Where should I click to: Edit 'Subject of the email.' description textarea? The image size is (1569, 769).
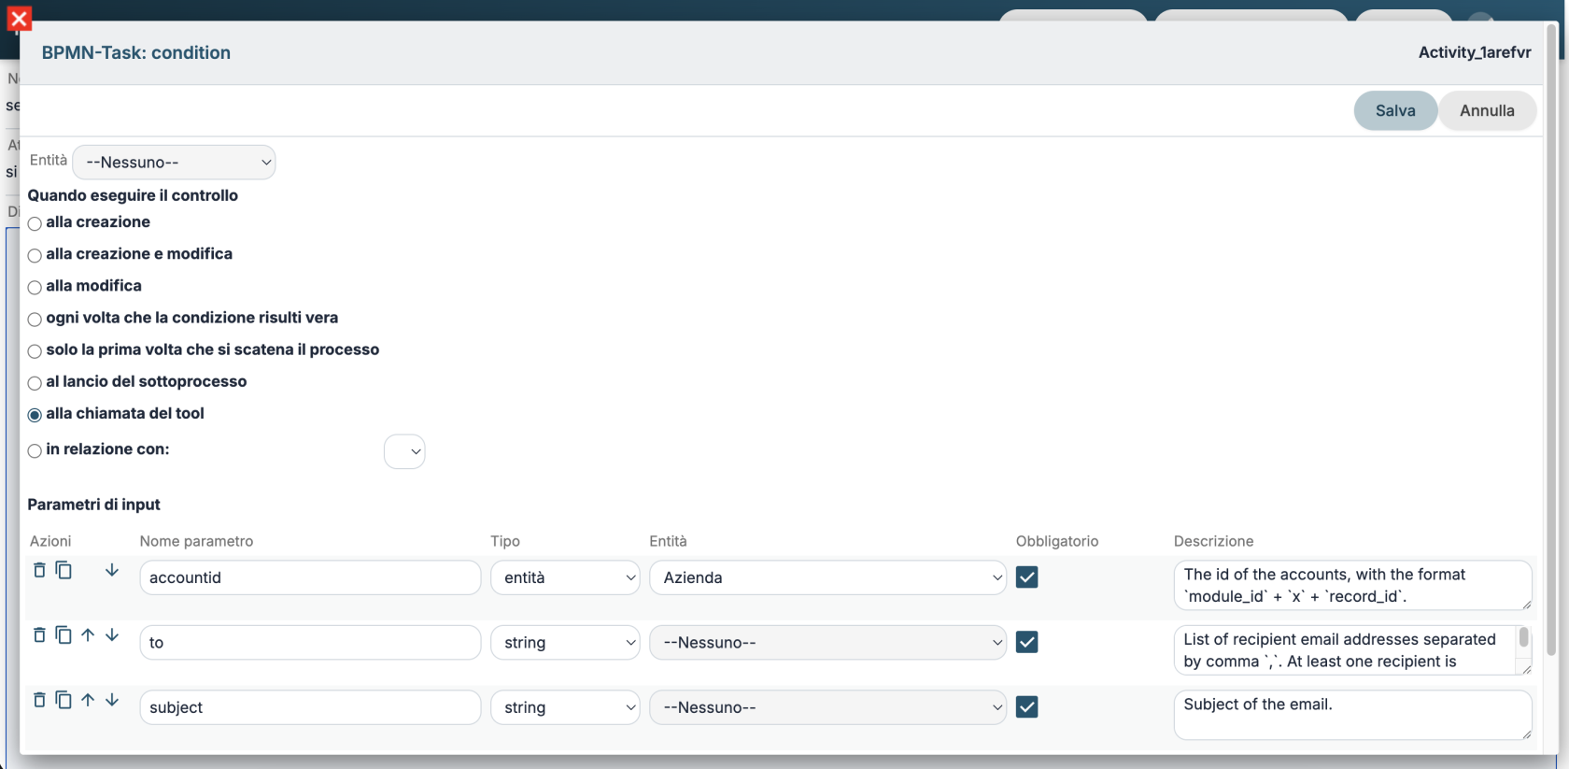[x=1352, y=715]
